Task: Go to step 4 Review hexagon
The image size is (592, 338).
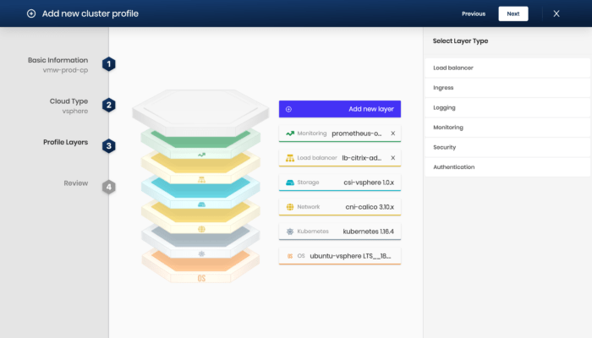Action: (109, 187)
